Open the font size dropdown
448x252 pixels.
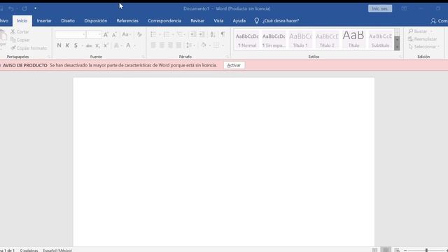99,34
